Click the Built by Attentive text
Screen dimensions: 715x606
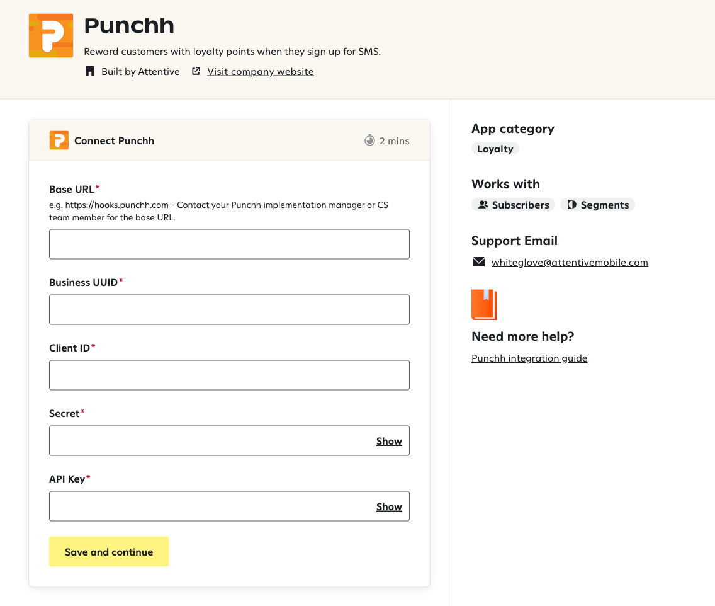(140, 72)
